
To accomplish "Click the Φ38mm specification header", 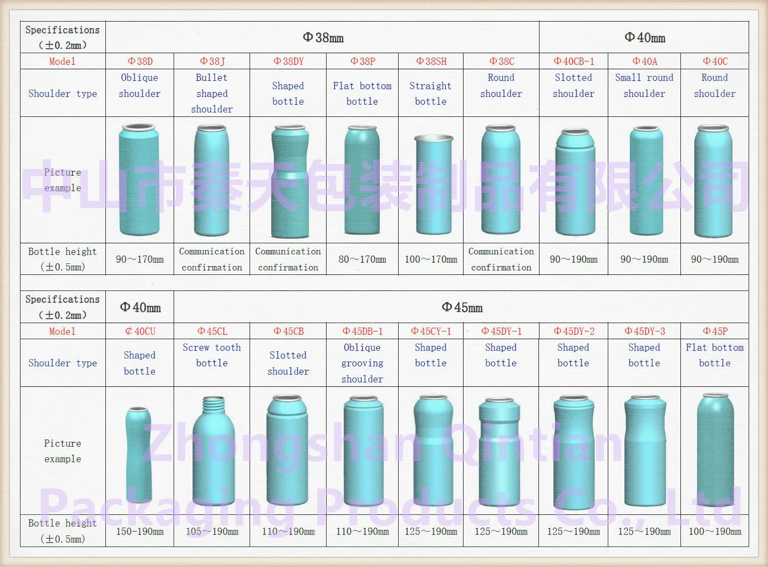I will pos(323,37).
